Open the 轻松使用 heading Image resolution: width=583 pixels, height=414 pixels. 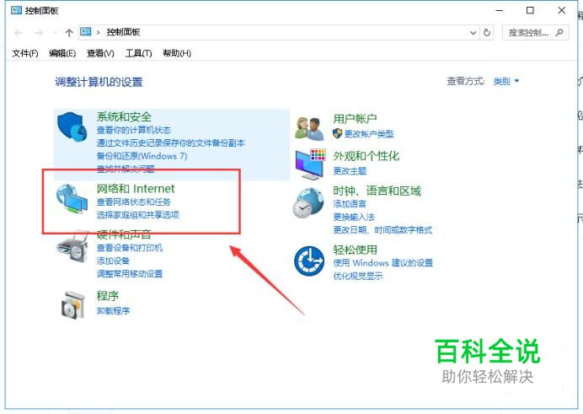click(x=355, y=250)
